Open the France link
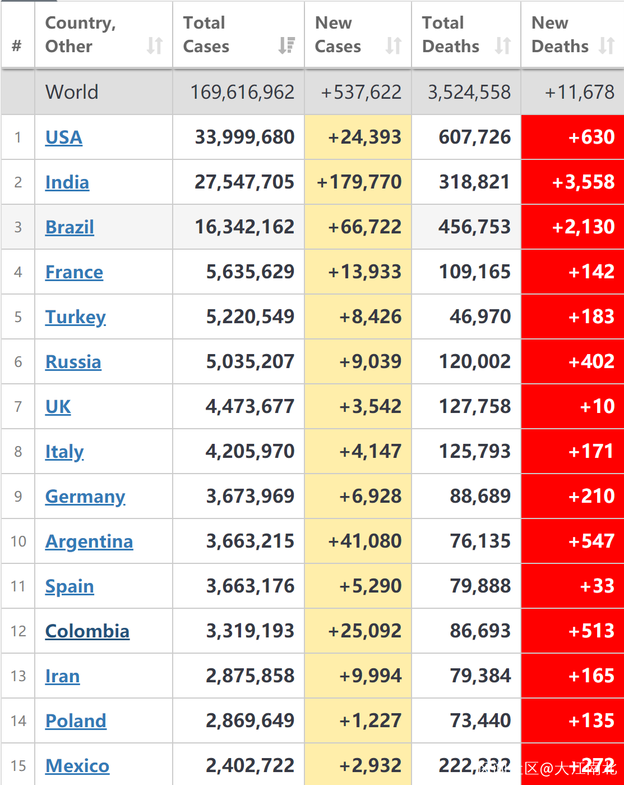 pyautogui.click(x=74, y=272)
